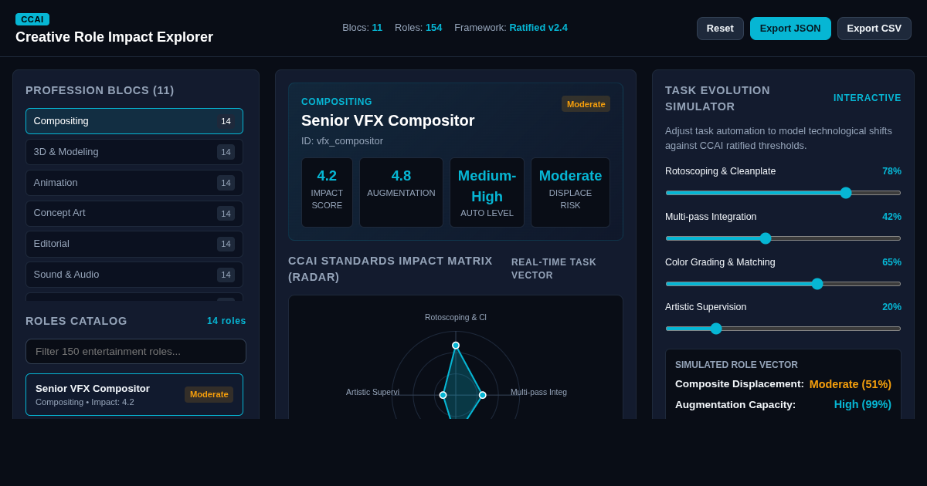927x486 pixels.
Task: Click the 42% Multi-pass Integration value
Action: tap(891, 217)
